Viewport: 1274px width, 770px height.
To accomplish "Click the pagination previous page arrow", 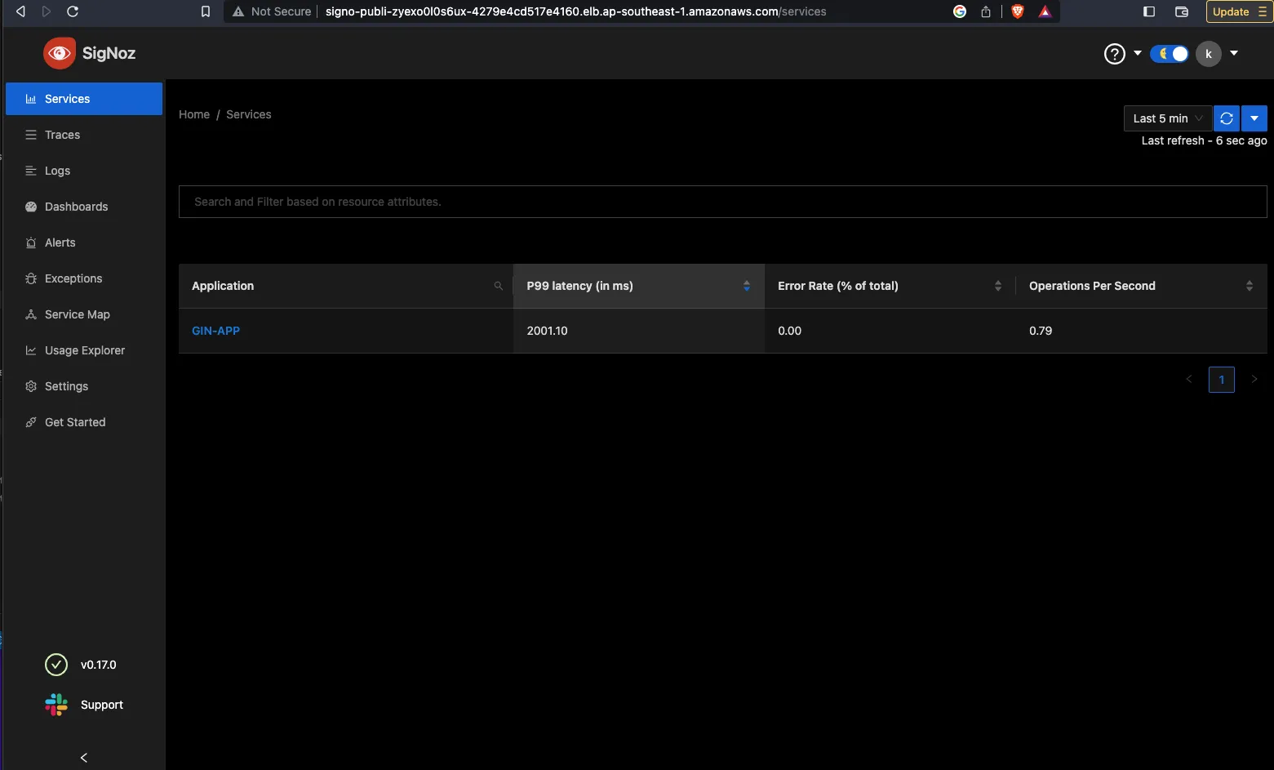I will point(1189,379).
